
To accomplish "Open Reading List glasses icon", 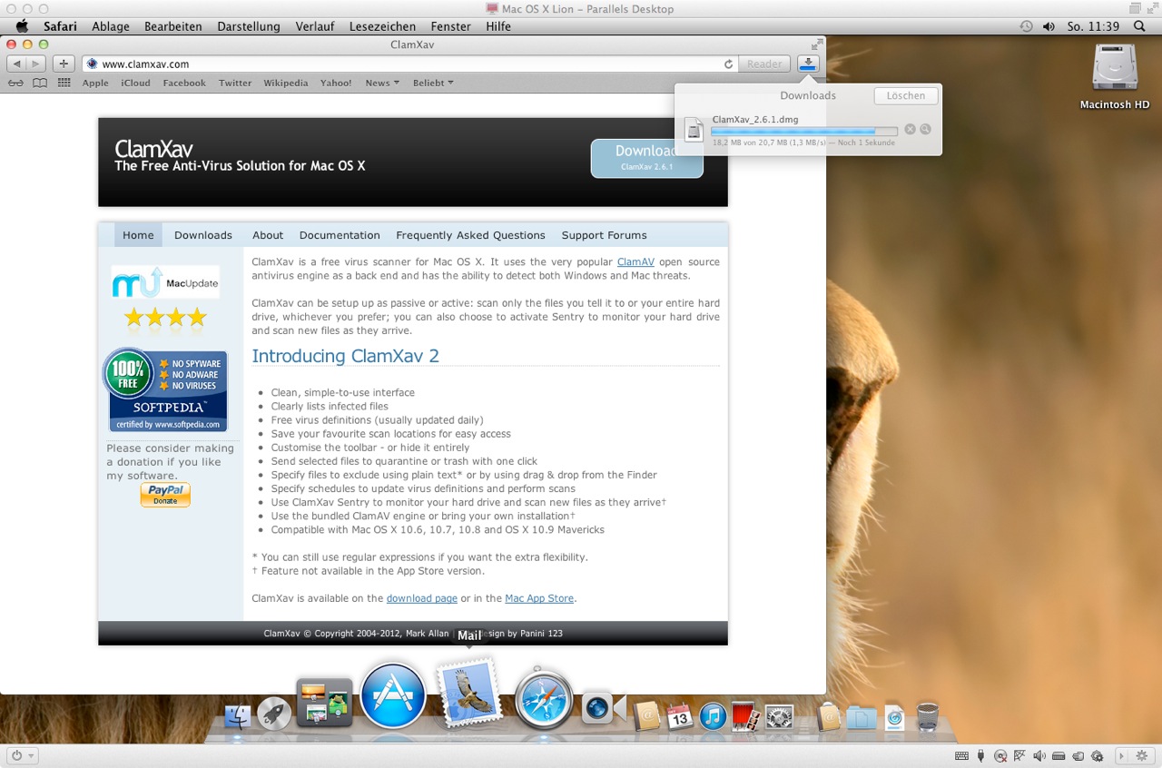I will tap(16, 83).
